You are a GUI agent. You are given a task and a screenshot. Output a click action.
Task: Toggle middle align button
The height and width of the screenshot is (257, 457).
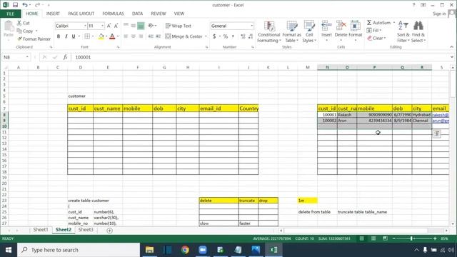134,26
